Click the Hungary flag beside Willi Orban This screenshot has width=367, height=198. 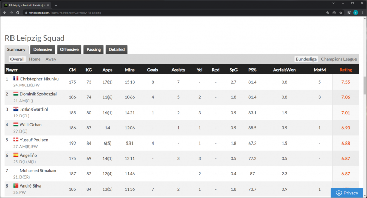[x=16, y=125]
